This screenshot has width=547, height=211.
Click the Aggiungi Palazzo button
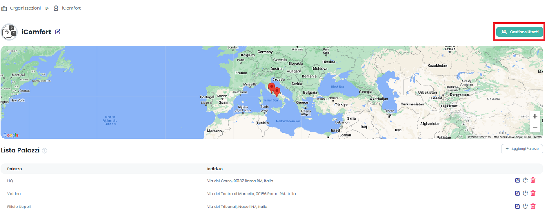(x=522, y=149)
